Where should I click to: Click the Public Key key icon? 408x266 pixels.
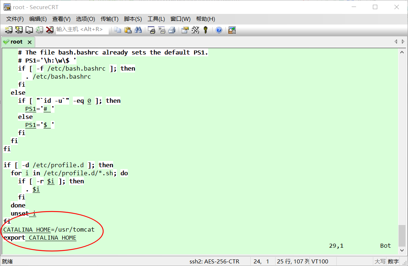tap(206, 30)
